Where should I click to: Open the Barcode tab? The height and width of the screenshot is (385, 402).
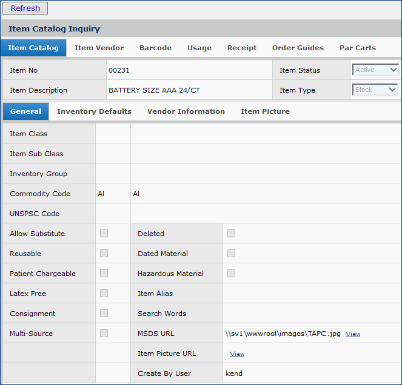[x=155, y=48]
